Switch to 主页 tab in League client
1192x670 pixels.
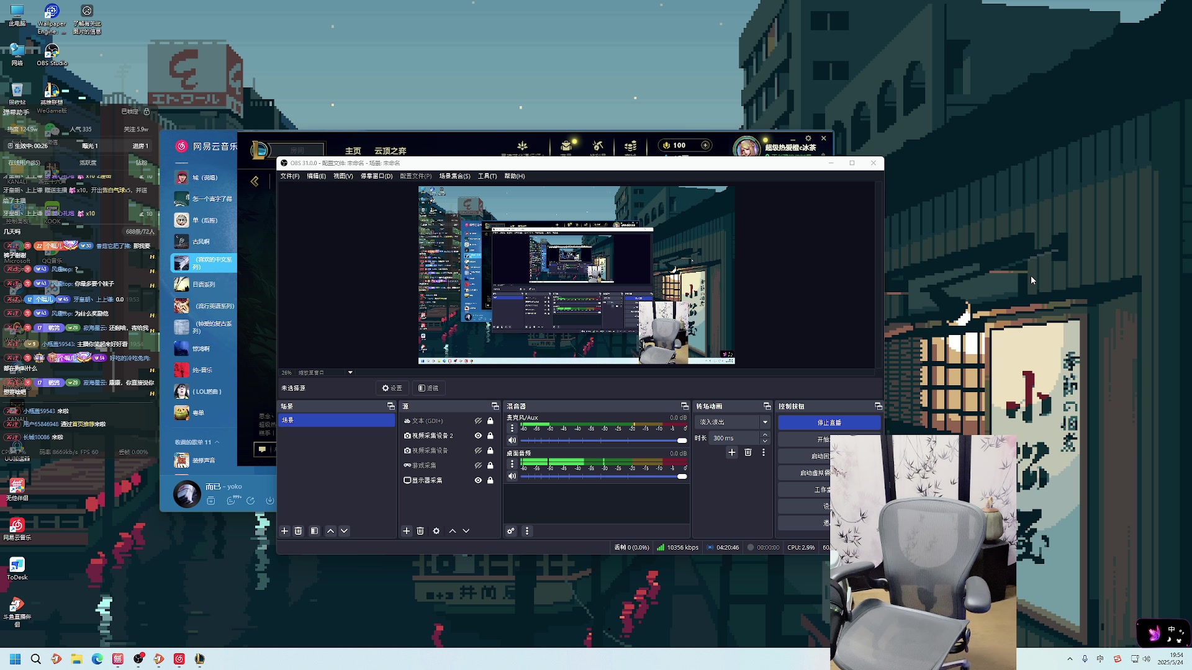pos(353,151)
